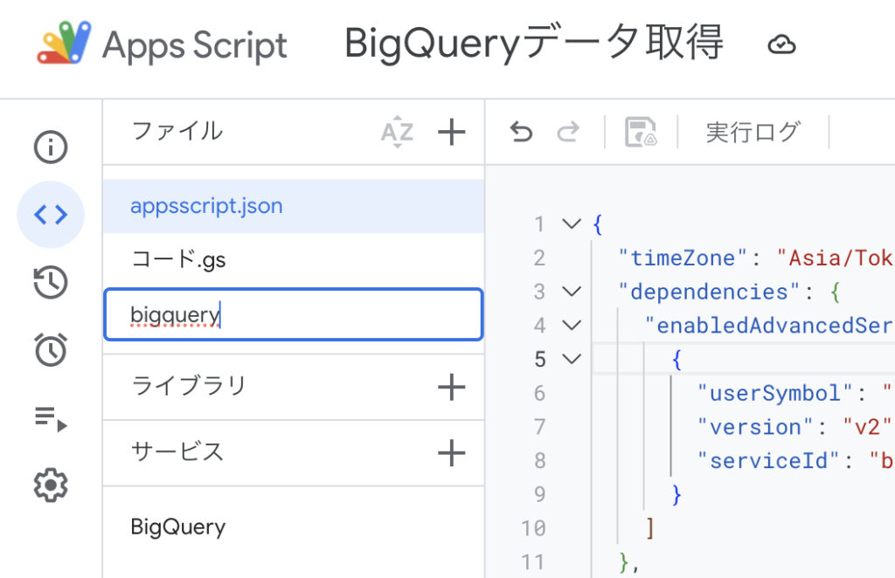This screenshot has width=895, height=578.
Task: Click the "userSymbol" key in the editor
Action: coord(775,393)
